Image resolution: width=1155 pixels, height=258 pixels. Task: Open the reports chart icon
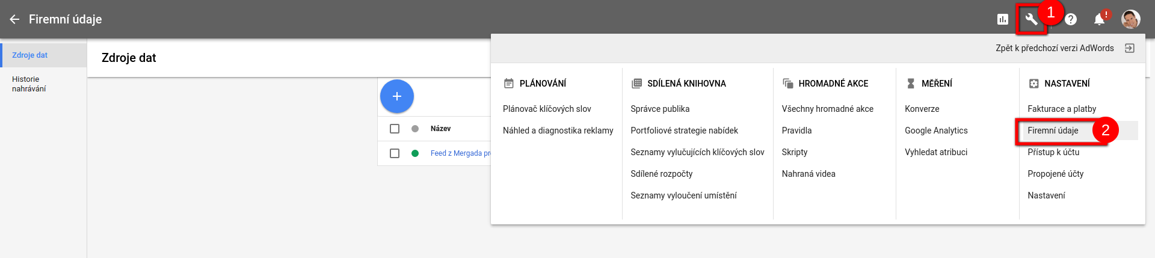[1002, 19]
